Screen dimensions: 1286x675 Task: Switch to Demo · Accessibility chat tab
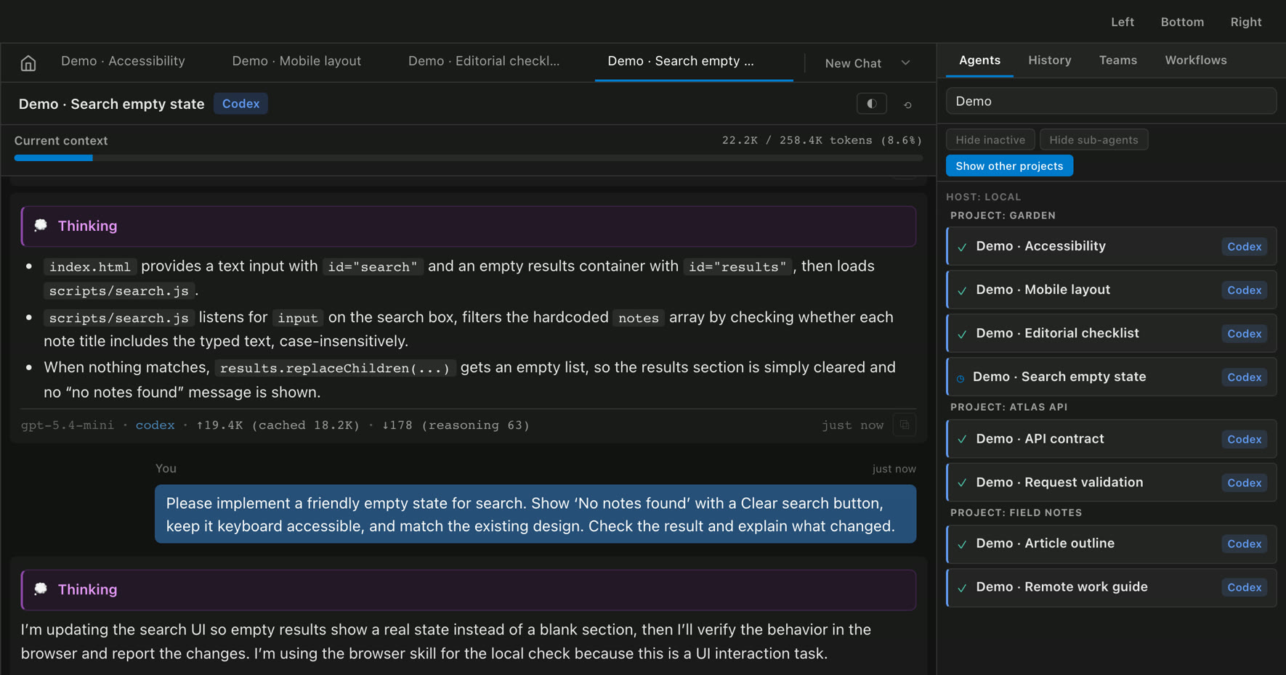(x=123, y=61)
